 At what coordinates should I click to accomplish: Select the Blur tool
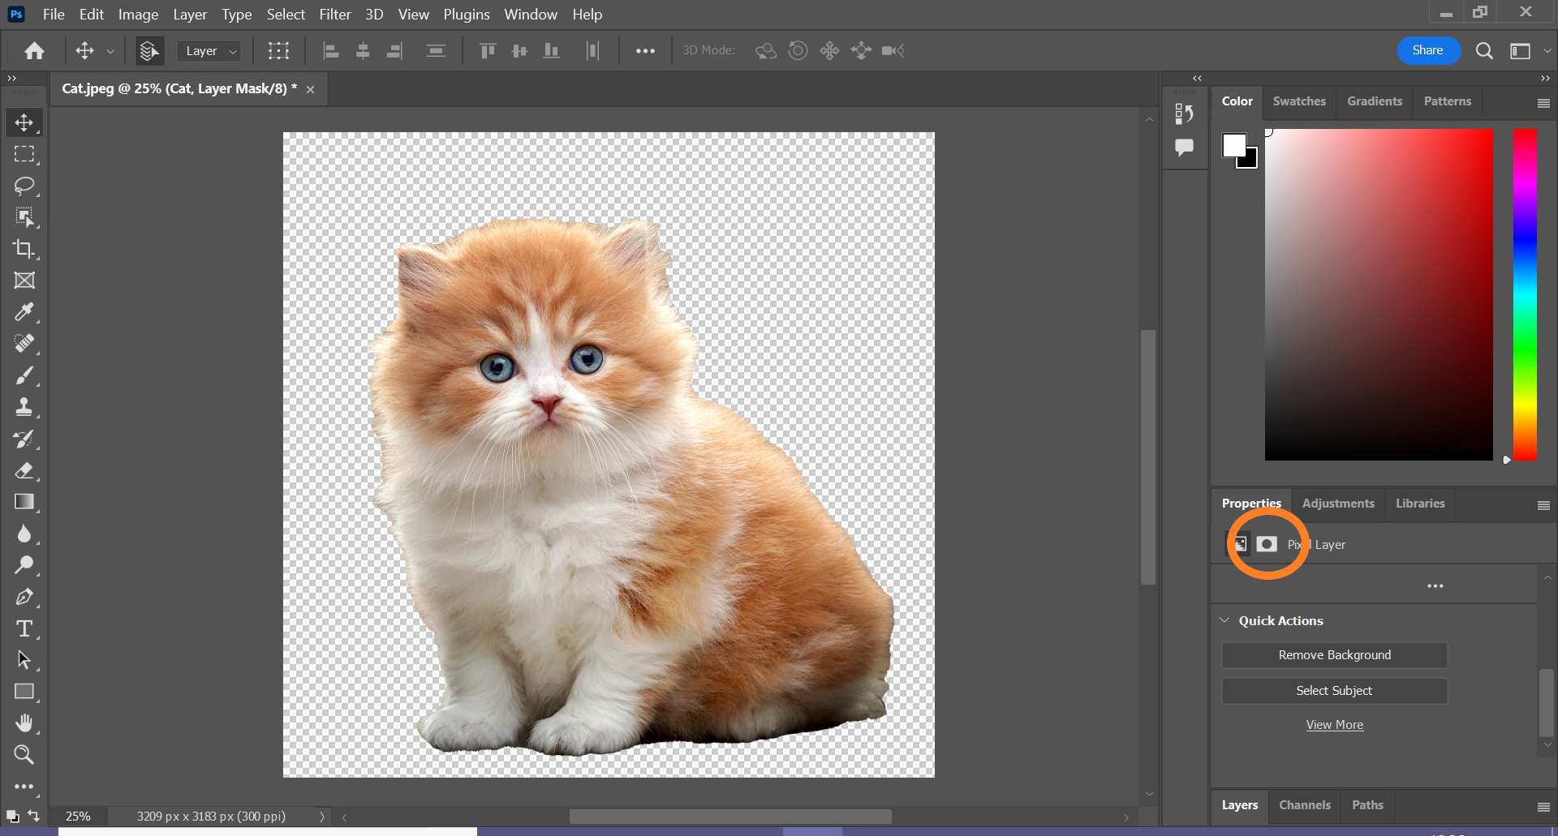pyautogui.click(x=24, y=534)
